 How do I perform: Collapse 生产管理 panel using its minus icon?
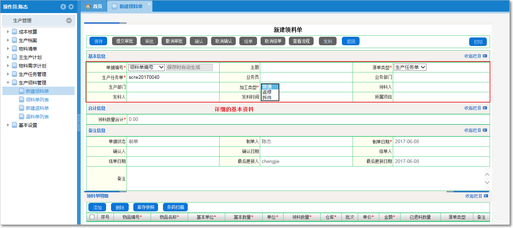click(69, 20)
